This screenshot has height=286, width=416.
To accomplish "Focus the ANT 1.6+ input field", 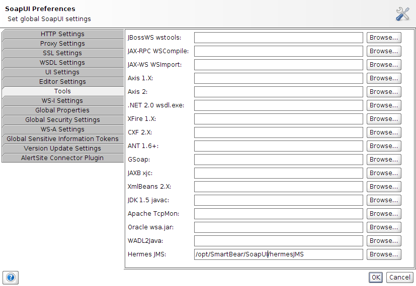I will [279, 146].
